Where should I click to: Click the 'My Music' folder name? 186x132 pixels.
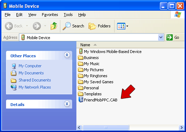pos(92,64)
